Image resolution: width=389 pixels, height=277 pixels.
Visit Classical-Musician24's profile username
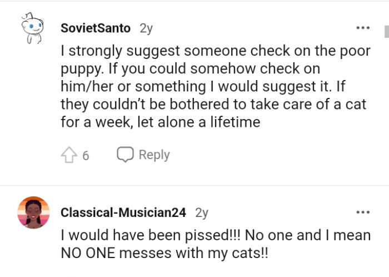click(123, 212)
